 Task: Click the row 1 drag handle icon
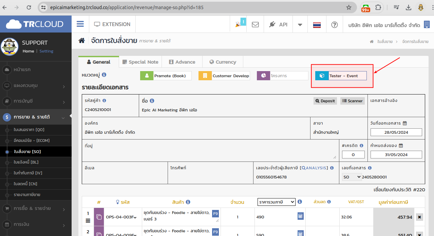coord(88,221)
